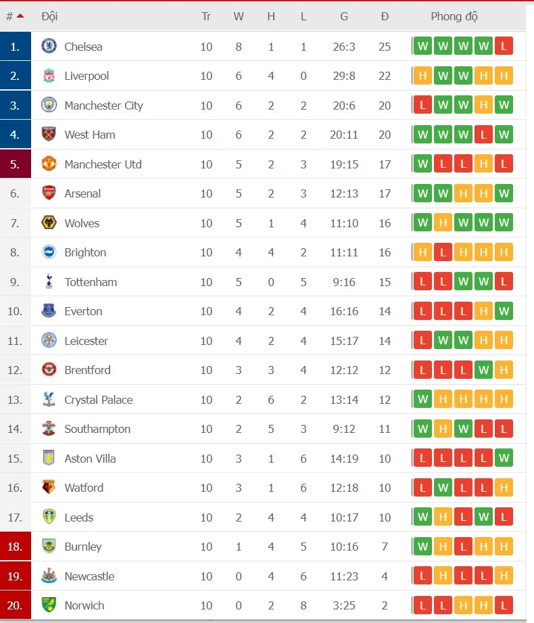Screen dimensions: 534x623
Task: Click the Norwich club crest icon
Action: click(x=49, y=605)
